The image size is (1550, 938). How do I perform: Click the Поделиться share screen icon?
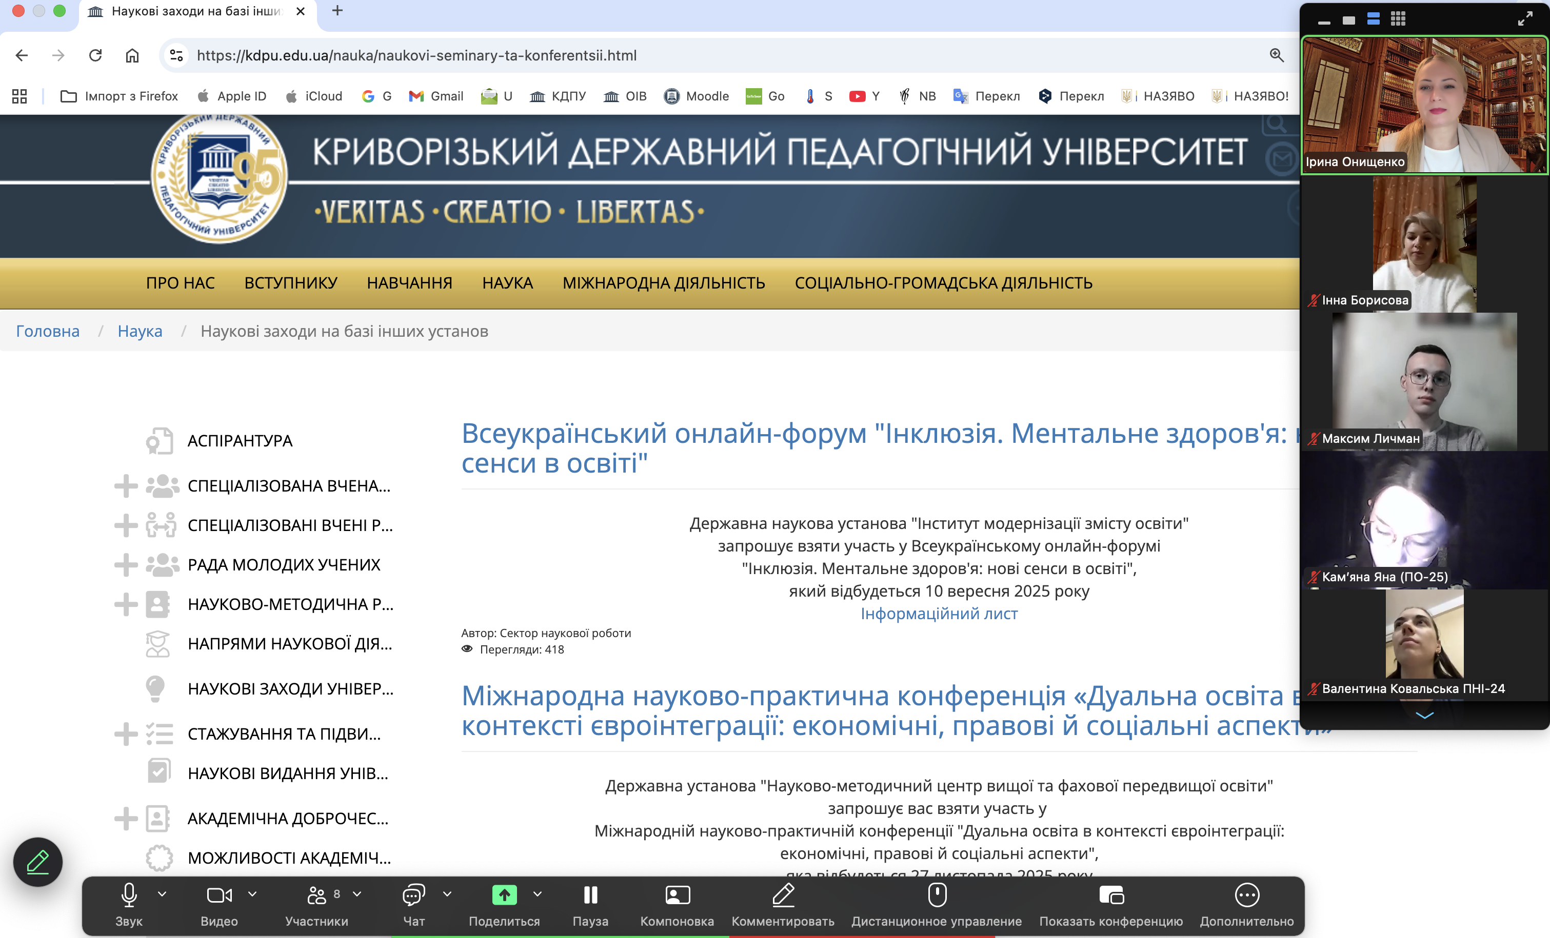point(504,894)
